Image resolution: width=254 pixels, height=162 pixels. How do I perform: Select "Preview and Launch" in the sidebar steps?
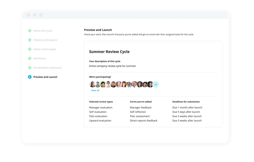coord(45,77)
